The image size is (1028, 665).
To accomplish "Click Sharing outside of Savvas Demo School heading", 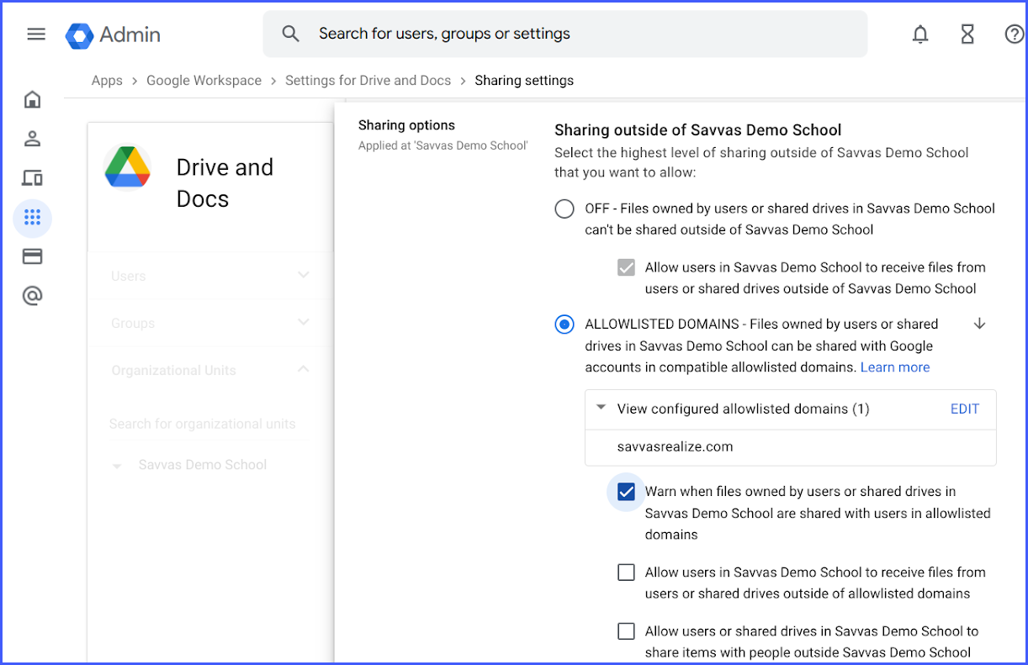I will [698, 130].
